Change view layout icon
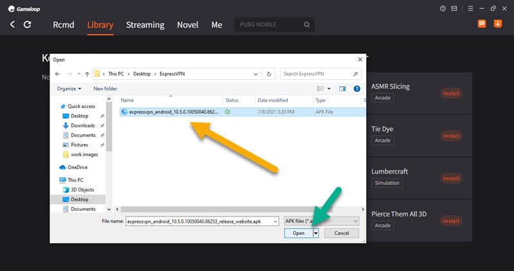514x271 pixels. tap(320, 89)
